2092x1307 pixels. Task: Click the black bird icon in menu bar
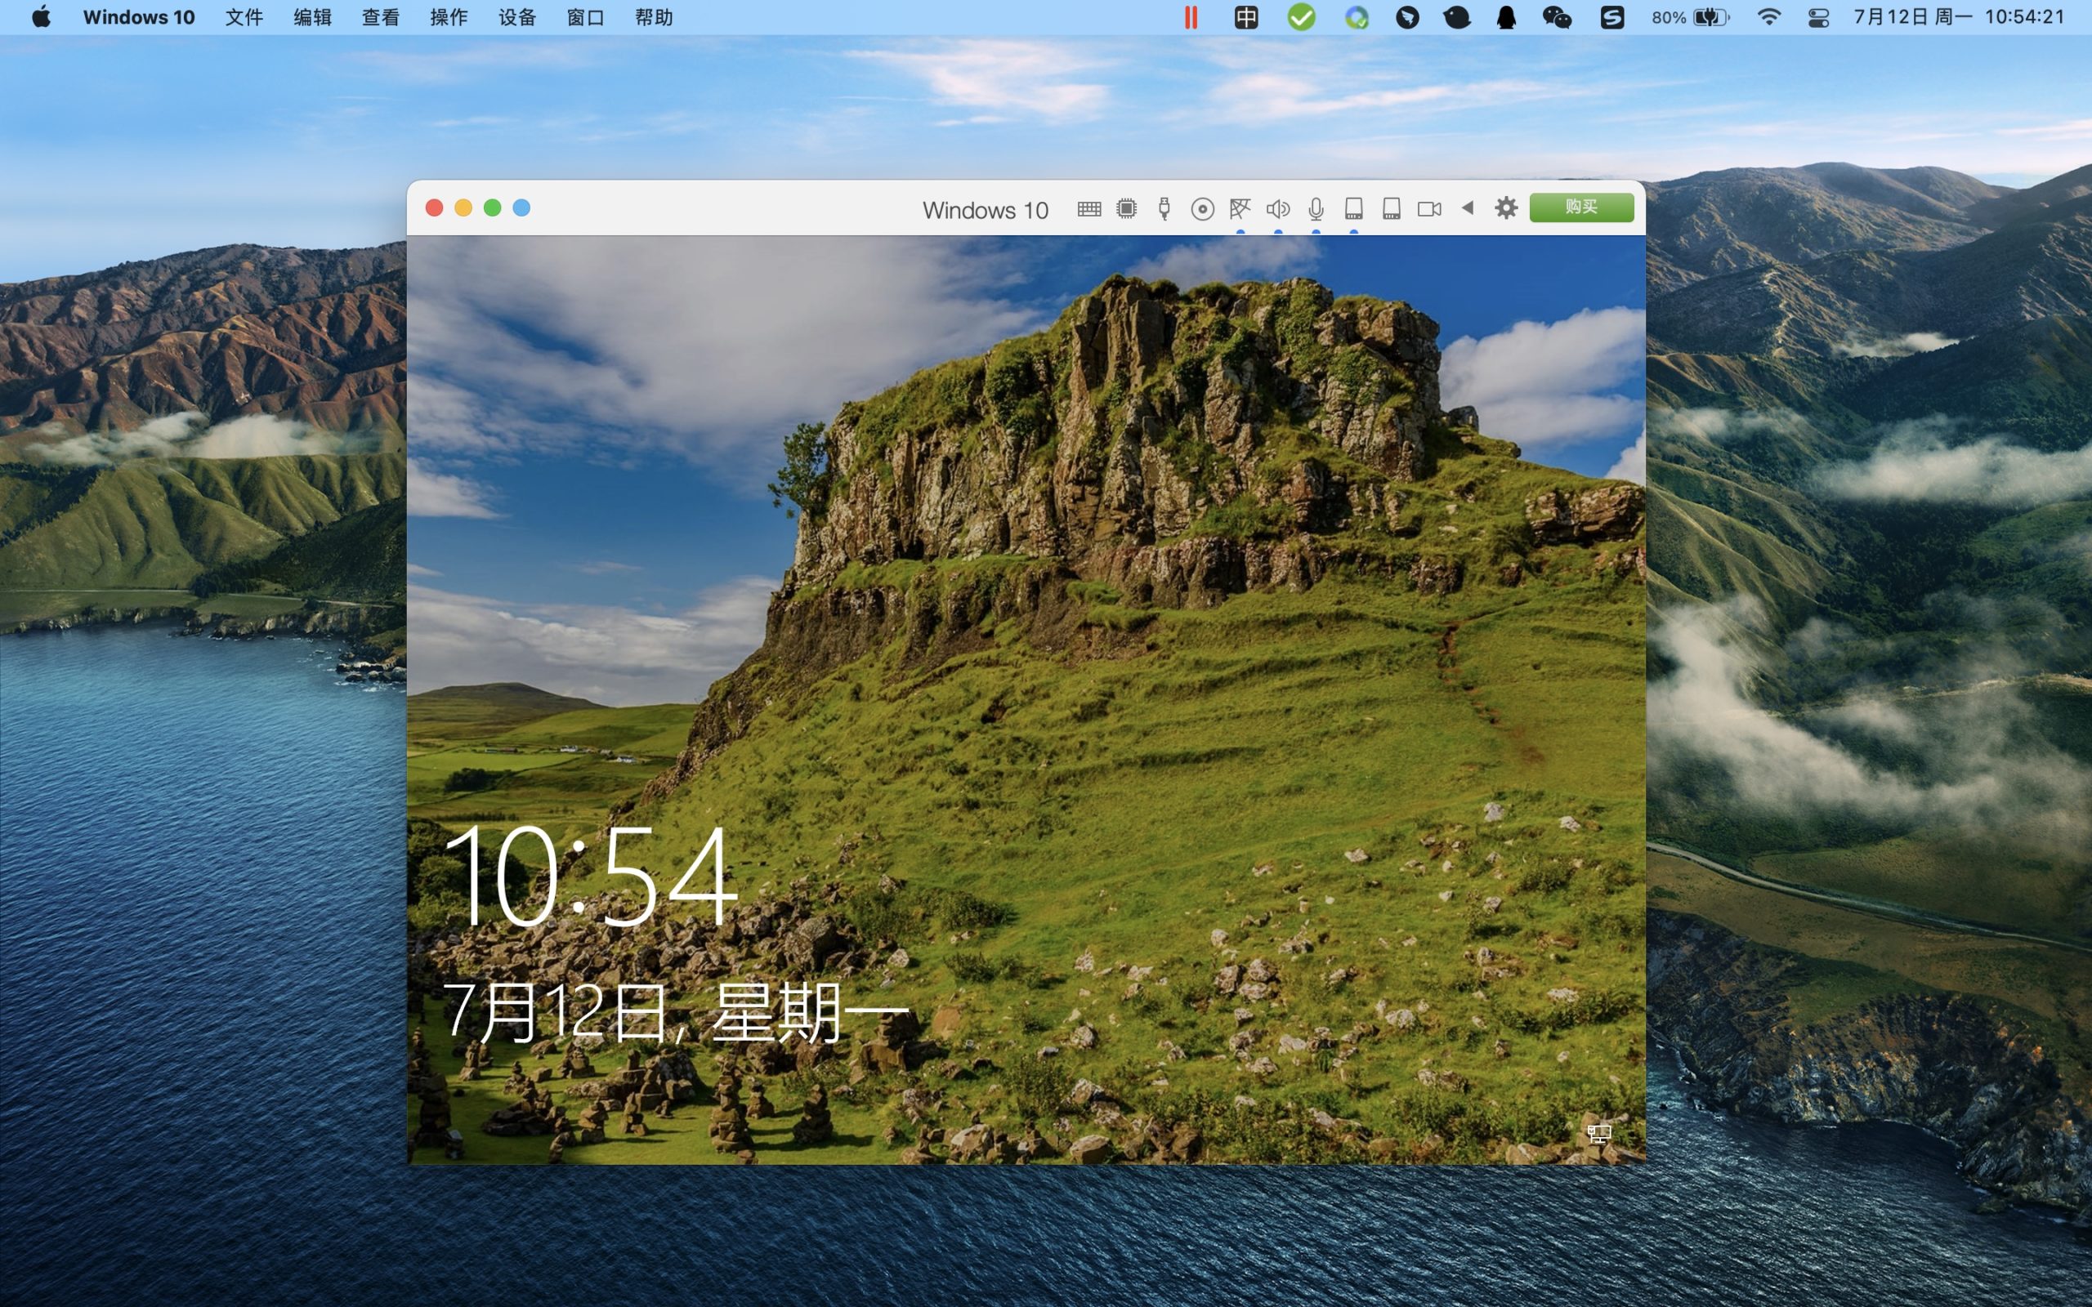click(1456, 17)
